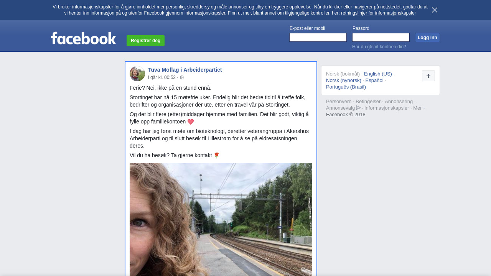Select Português (Brasil) language
The height and width of the screenshot is (276, 491).
tap(346, 87)
